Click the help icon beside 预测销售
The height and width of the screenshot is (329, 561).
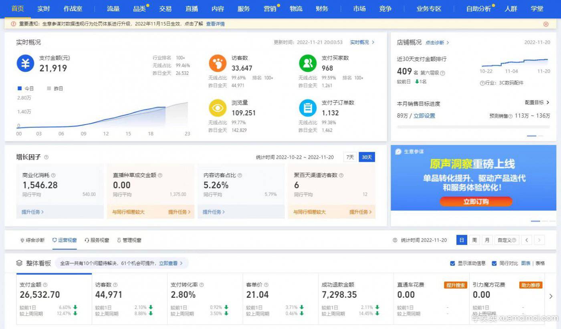(x=511, y=116)
